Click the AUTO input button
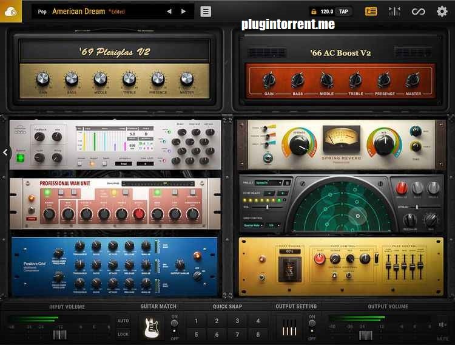Image resolution: width=455 pixels, height=345 pixels. pos(123,321)
